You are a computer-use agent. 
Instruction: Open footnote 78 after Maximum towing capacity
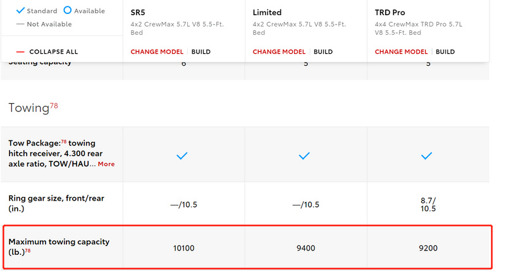pyautogui.click(x=28, y=250)
